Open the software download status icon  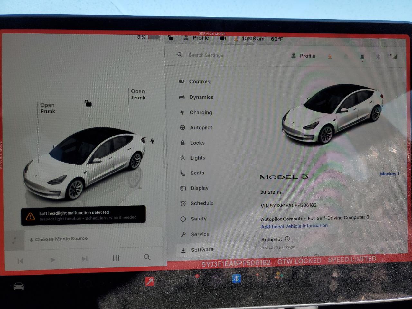coord(330,56)
